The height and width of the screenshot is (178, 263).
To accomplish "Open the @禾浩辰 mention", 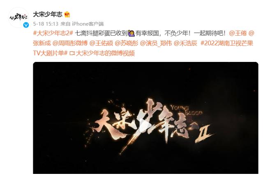I will (185, 43).
